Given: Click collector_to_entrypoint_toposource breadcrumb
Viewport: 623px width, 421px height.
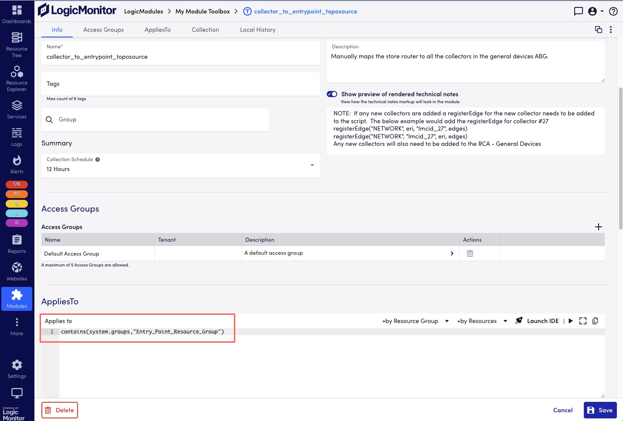Looking at the screenshot, I should pos(305,11).
